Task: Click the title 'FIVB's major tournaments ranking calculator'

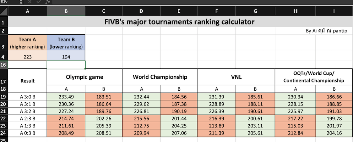Action: point(179,22)
